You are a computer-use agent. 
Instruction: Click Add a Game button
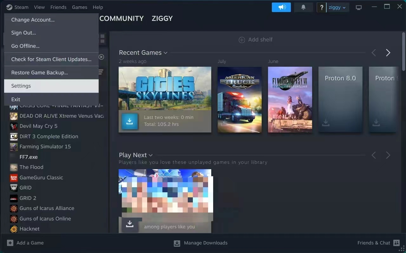click(x=25, y=243)
